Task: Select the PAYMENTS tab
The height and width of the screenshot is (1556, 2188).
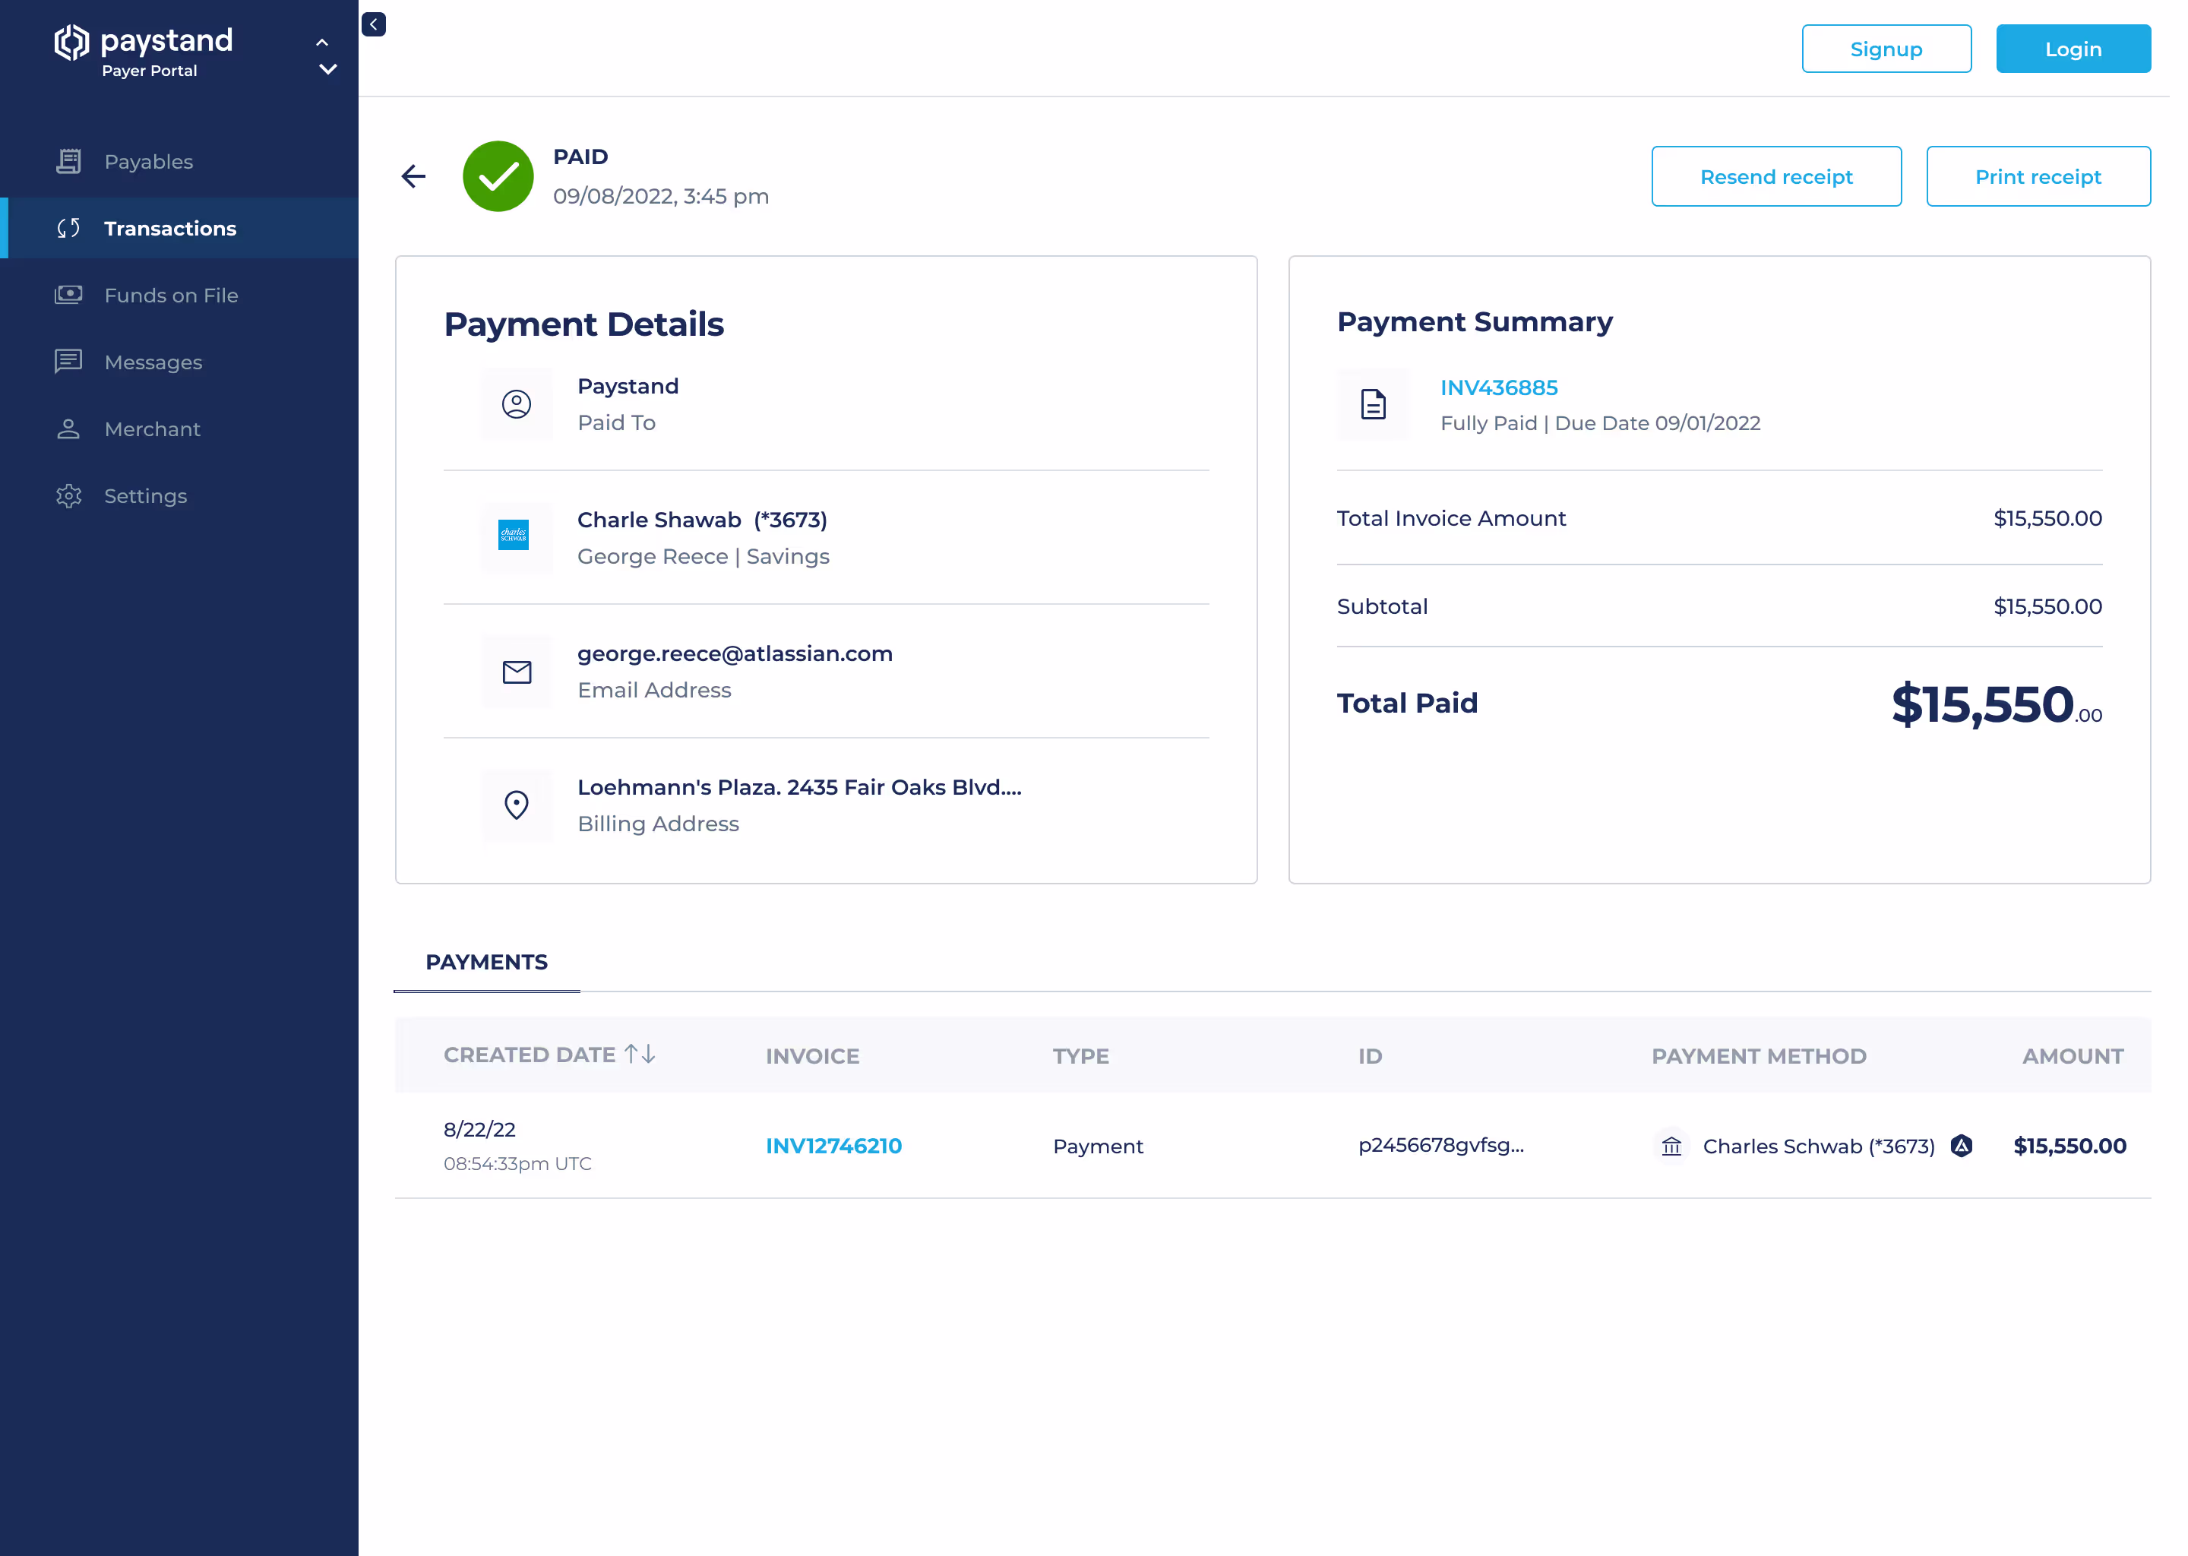Action: (x=487, y=962)
